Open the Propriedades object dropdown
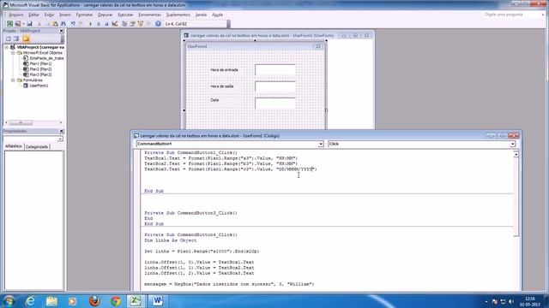 60,139
